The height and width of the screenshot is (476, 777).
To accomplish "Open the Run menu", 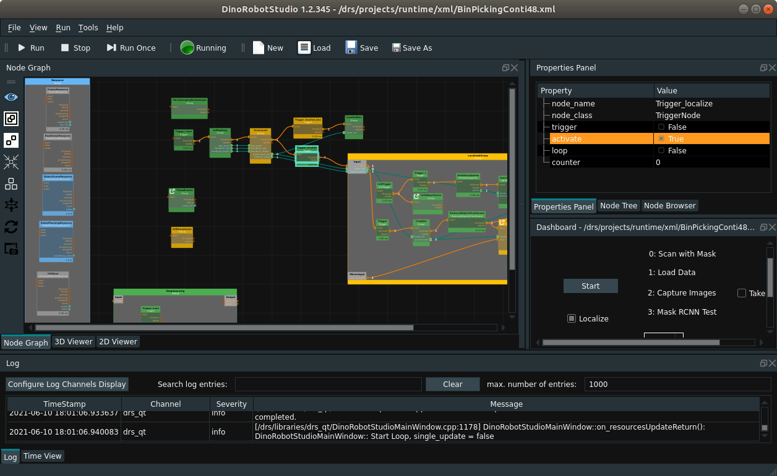I will [x=63, y=28].
